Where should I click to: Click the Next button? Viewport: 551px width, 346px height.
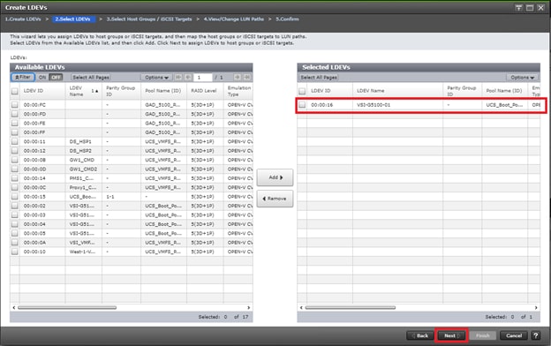click(x=451, y=335)
